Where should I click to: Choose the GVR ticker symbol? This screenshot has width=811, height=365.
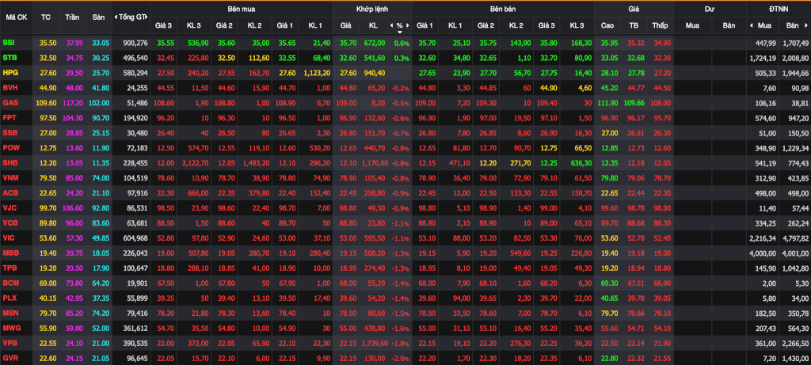10,358
